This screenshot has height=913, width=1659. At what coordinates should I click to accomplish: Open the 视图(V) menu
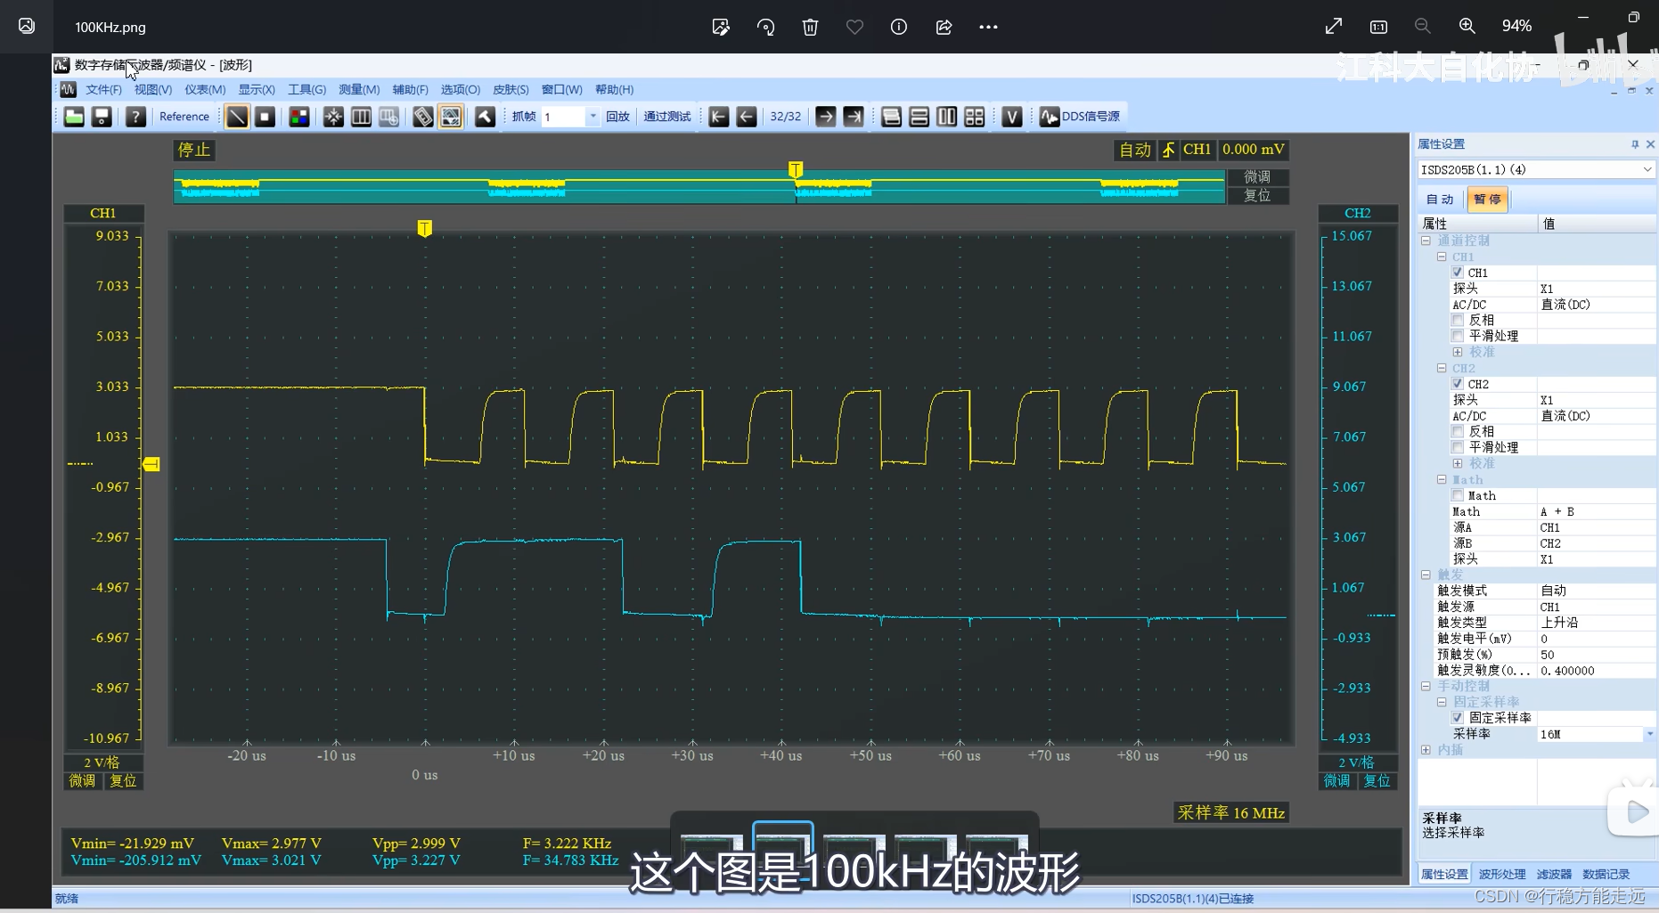click(153, 90)
